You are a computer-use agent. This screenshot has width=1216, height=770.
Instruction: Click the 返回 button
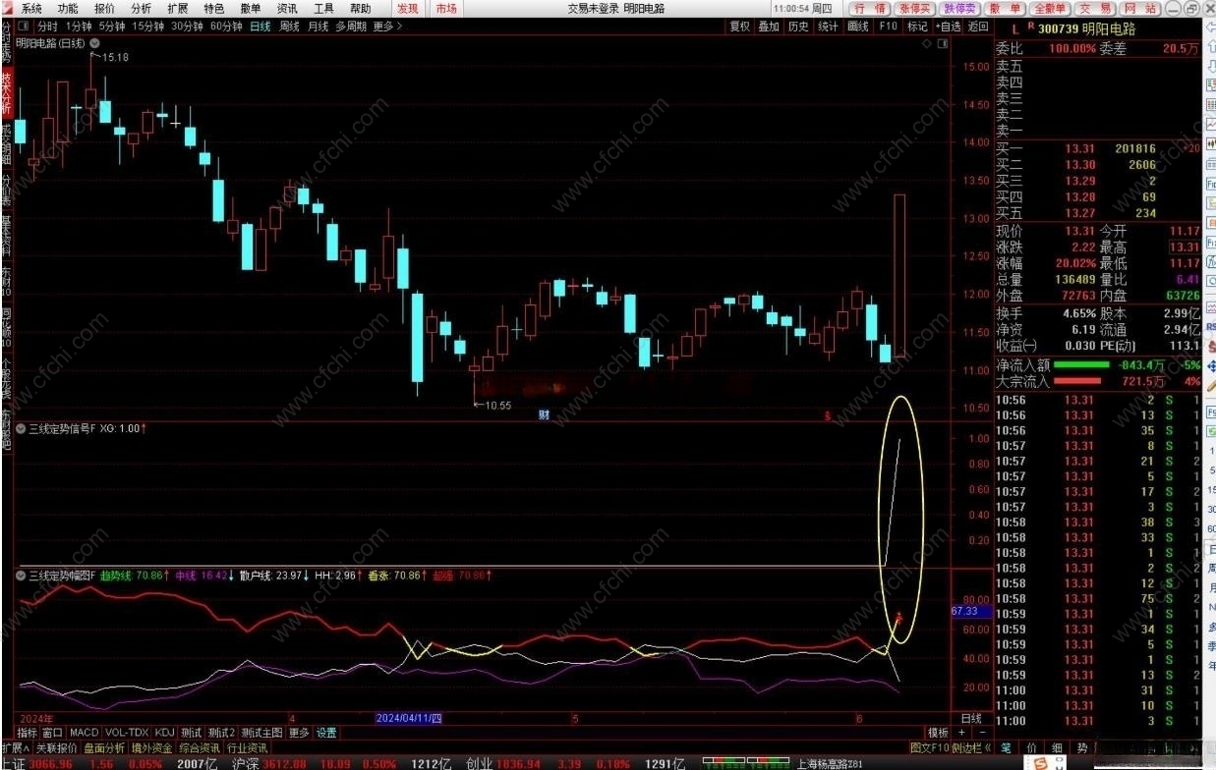tap(977, 27)
